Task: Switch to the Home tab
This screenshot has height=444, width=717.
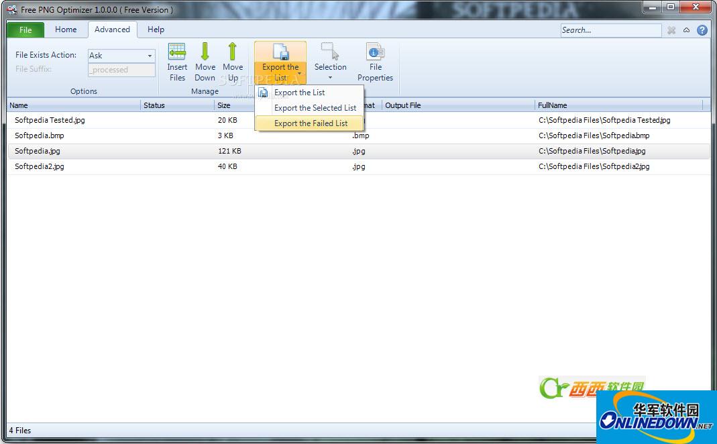Action: 66,30
